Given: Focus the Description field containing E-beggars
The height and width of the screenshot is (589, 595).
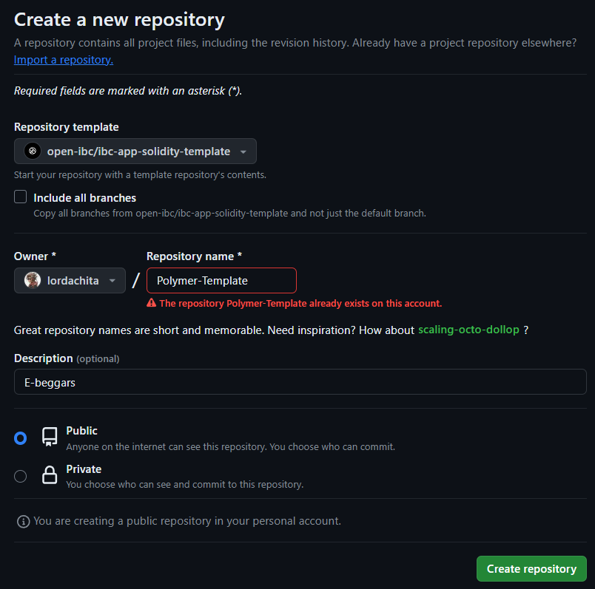Looking at the screenshot, I should [x=300, y=382].
